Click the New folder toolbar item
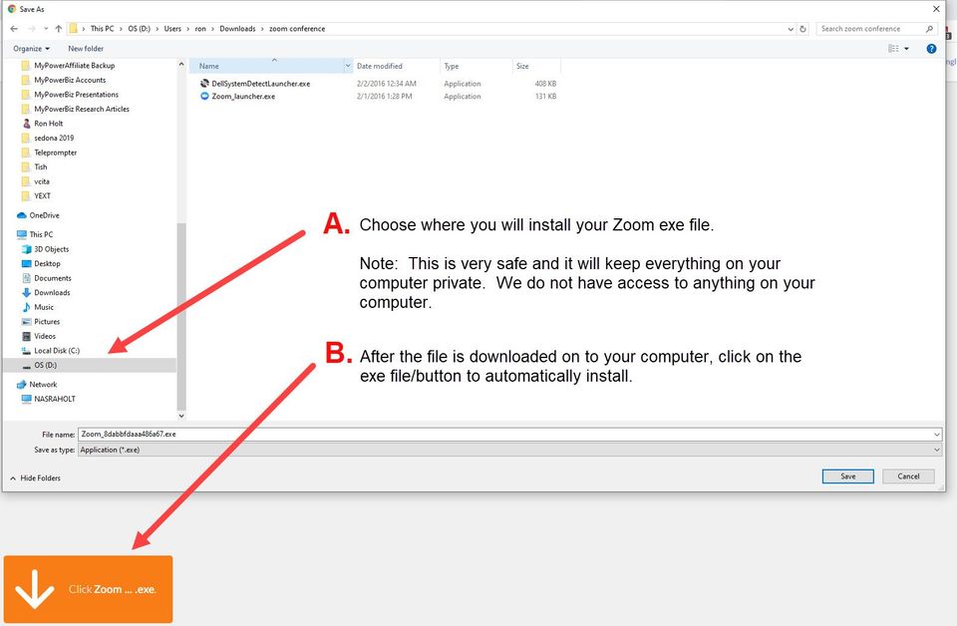The height and width of the screenshot is (626, 957). tap(86, 49)
